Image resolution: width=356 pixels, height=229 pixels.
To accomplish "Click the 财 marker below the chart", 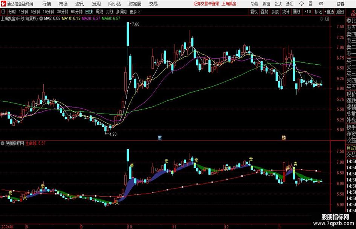I will tap(160, 138).
